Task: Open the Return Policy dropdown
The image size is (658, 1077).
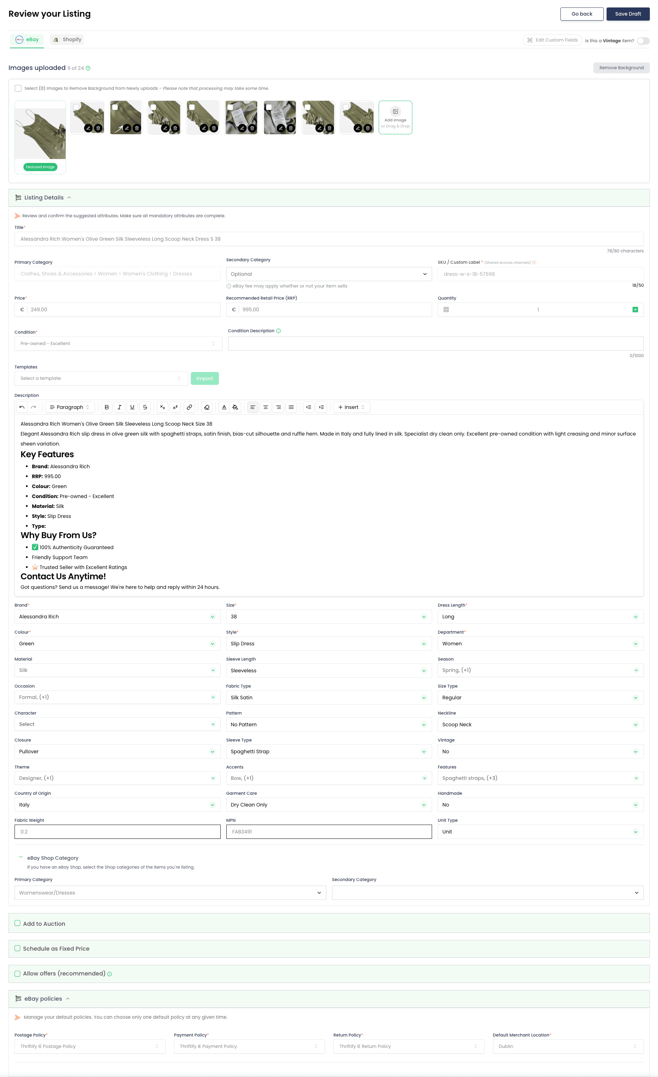Action: [409, 1046]
